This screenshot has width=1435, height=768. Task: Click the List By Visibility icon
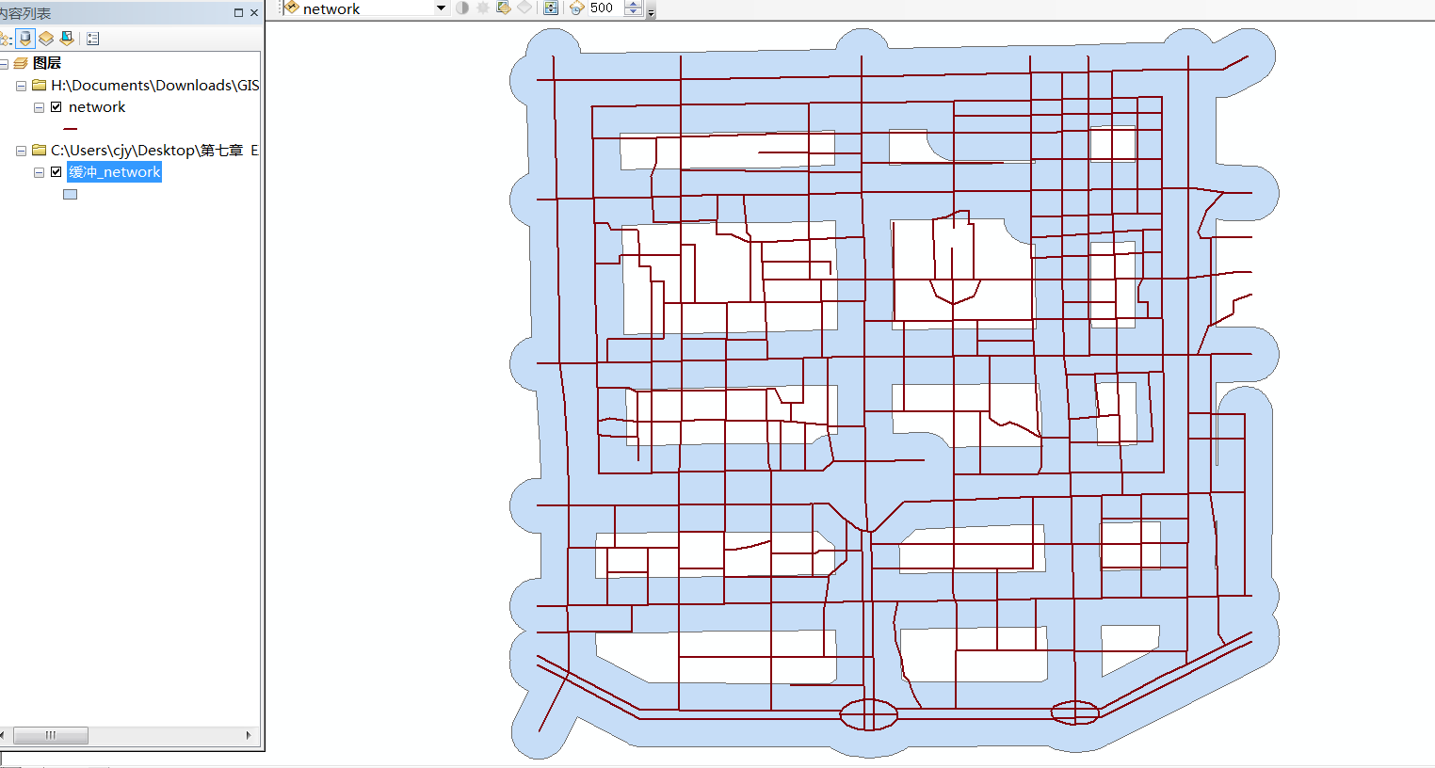click(46, 39)
